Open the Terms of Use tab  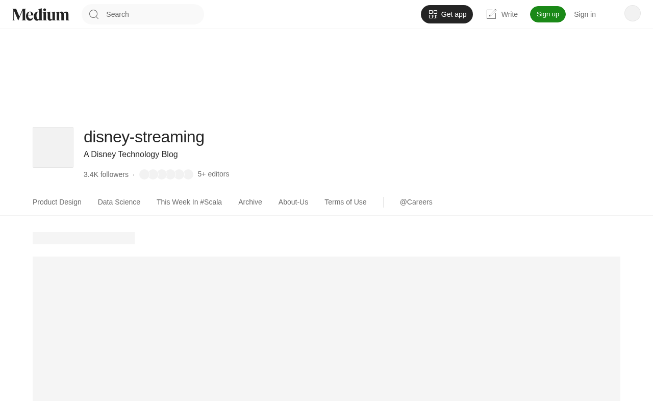coord(345,202)
